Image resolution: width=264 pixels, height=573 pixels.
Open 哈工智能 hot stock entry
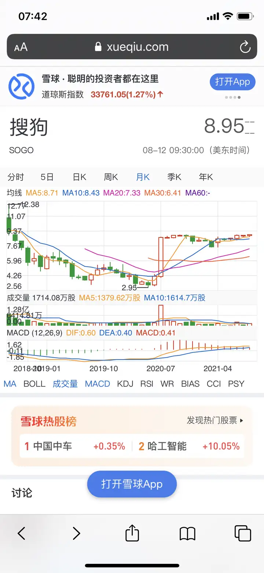[189, 446]
